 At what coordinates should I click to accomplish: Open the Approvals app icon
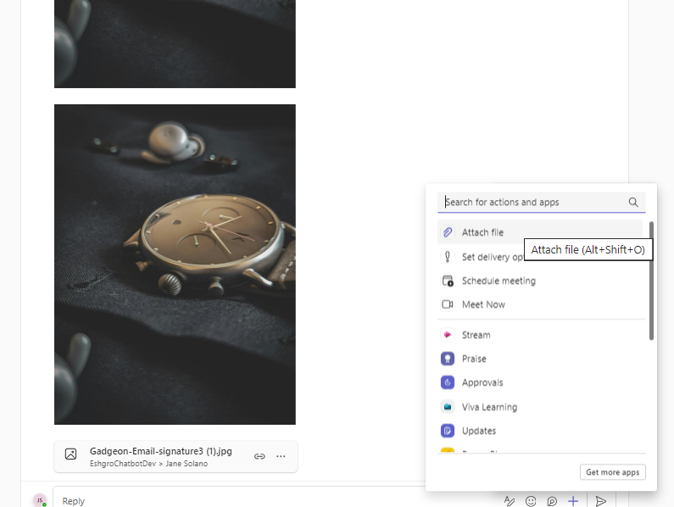tap(448, 382)
